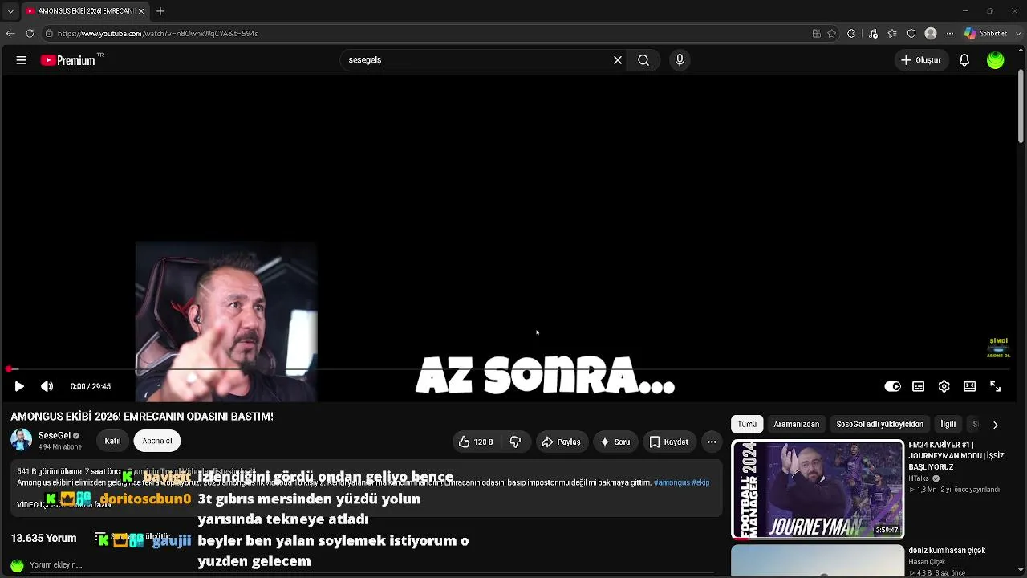
Task: Click the browser address bar URL
Action: click(157, 34)
